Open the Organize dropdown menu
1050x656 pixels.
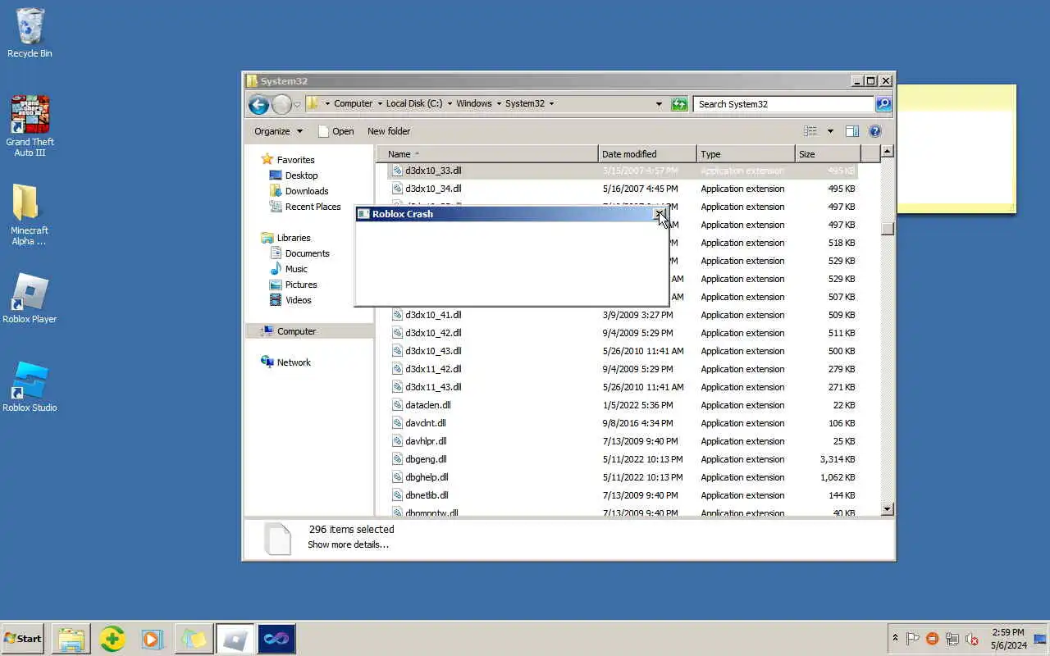pos(278,131)
